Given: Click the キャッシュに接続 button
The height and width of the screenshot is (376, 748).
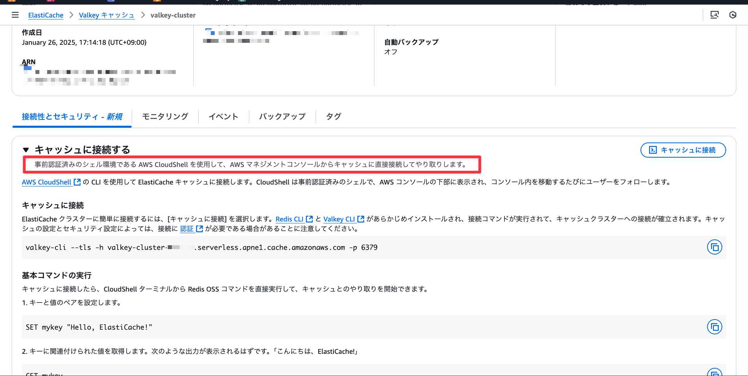Looking at the screenshot, I should (x=683, y=150).
